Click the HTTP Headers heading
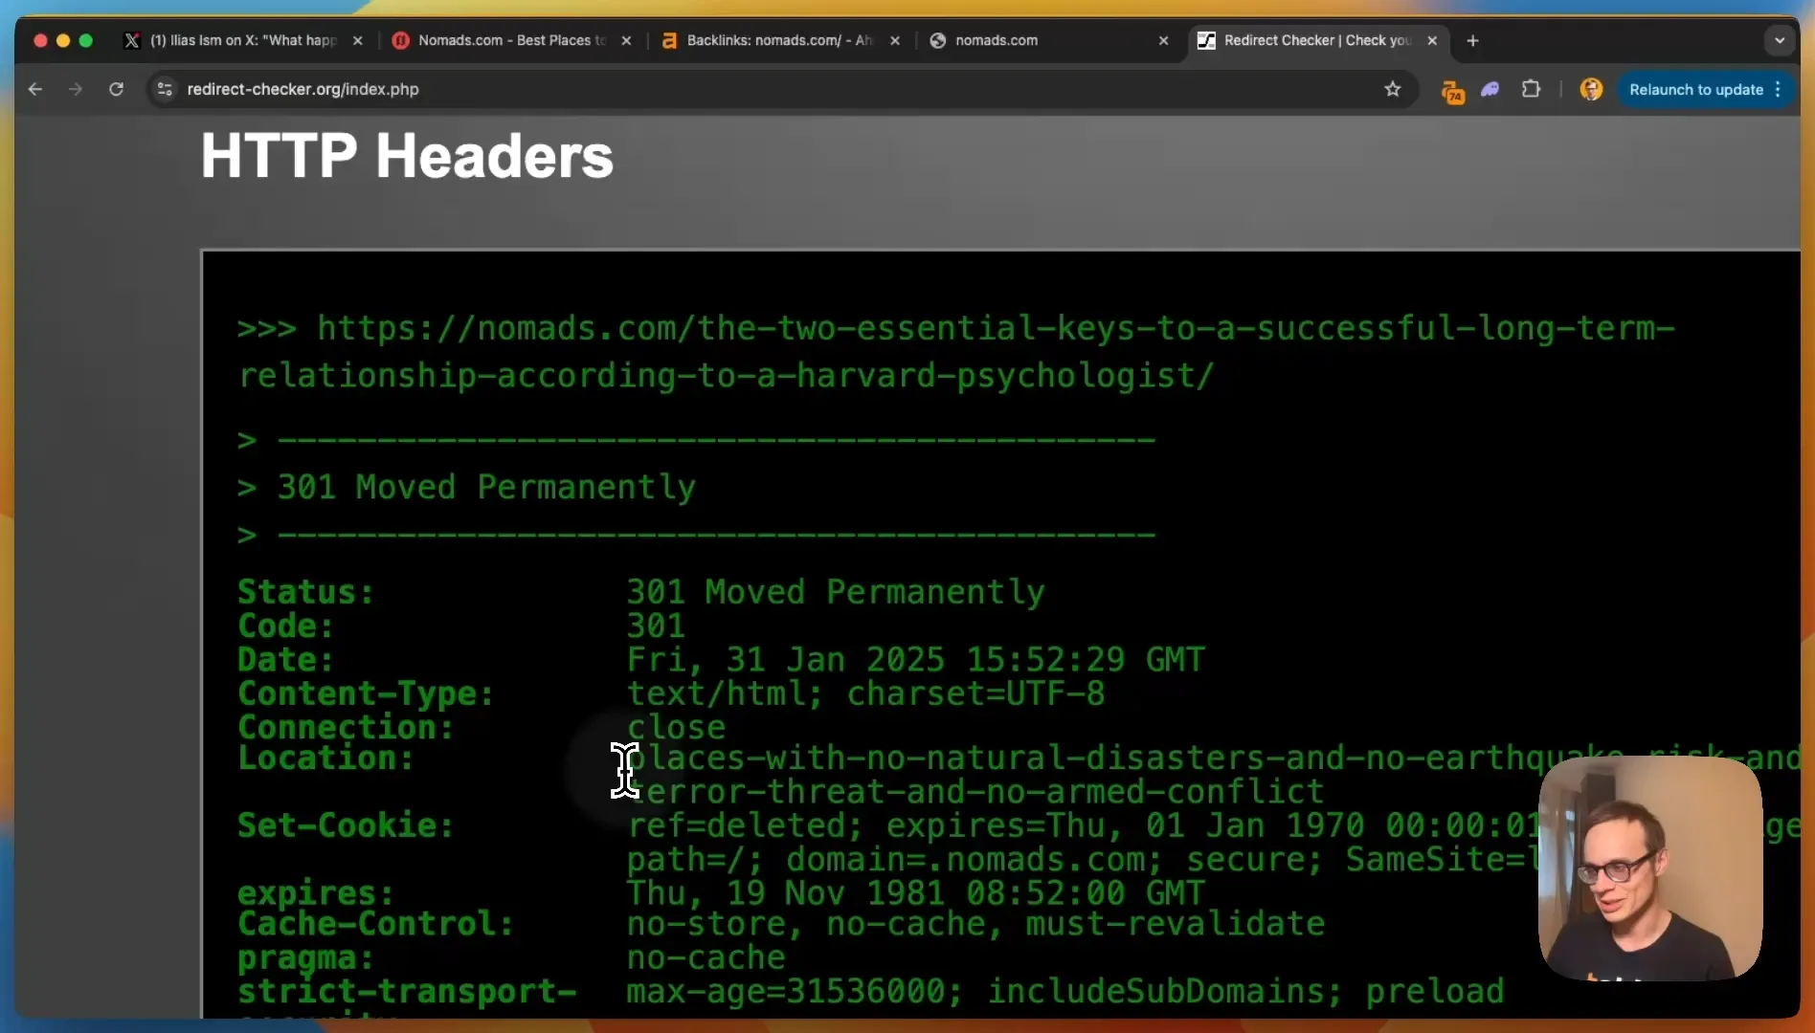The image size is (1815, 1033). (407, 156)
